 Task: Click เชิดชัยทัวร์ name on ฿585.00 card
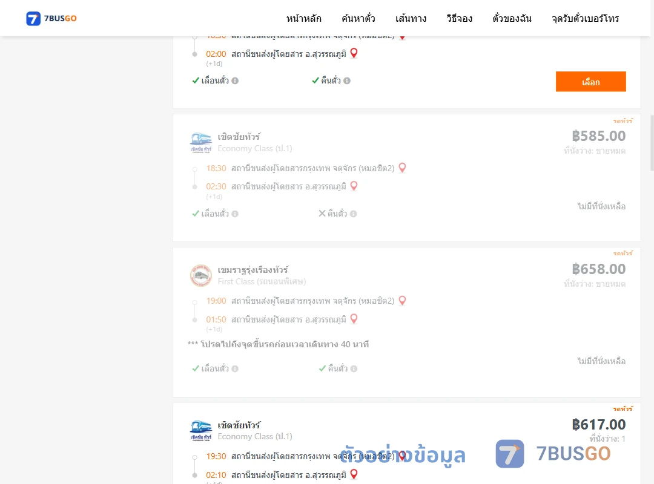tap(239, 136)
